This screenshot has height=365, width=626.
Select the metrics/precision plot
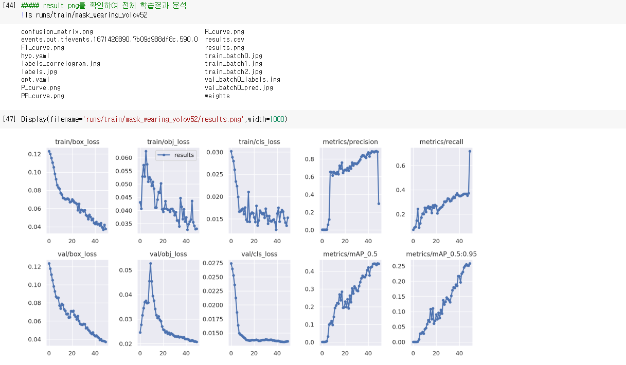coord(350,190)
